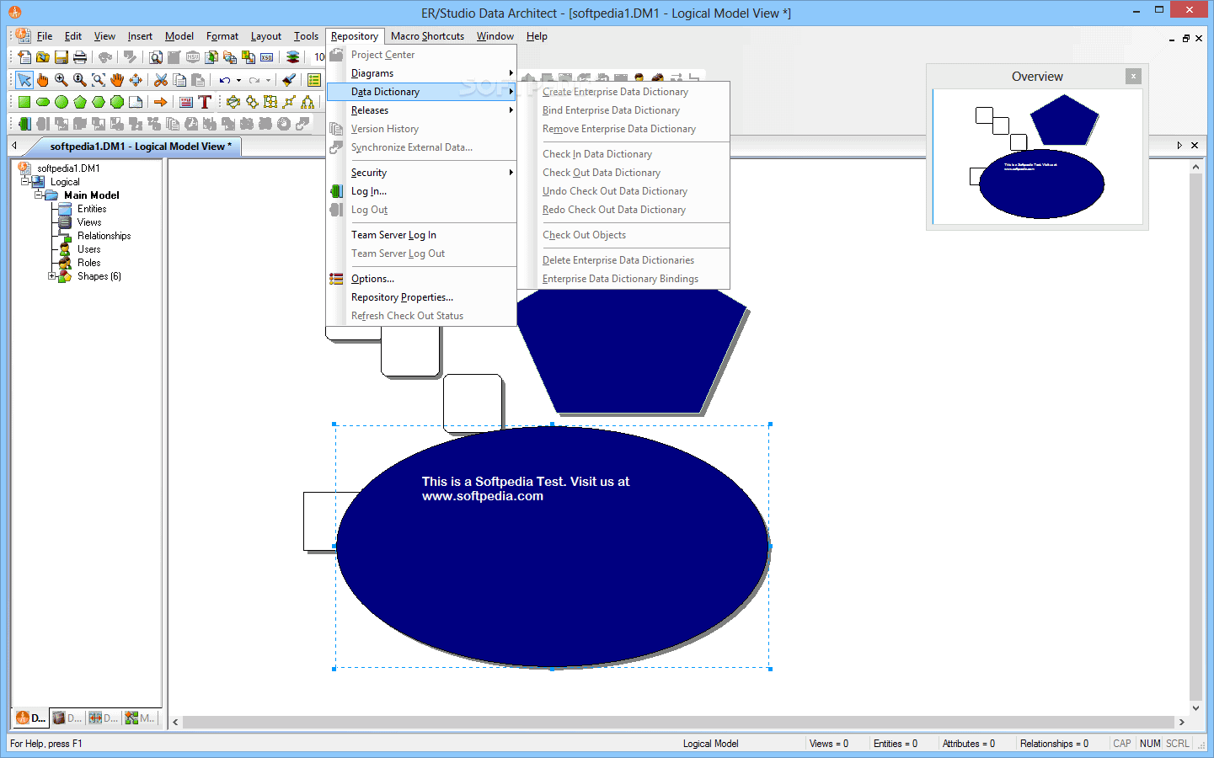Choose Options... from Repository menu
1214x758 pixels.
click(421, 279)
